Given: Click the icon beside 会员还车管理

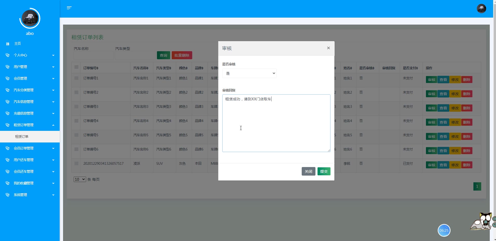Looking at the screenshot, I should pyautogui.click(x=8, y=171).
